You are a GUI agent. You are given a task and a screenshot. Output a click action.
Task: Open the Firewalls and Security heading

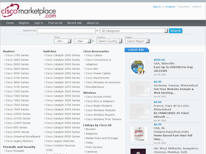click(19, 147)
